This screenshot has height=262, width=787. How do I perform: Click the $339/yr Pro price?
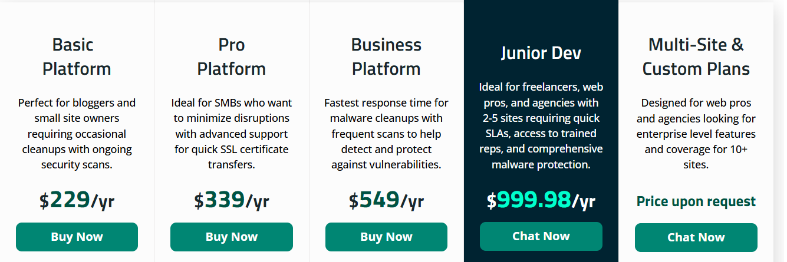pyautogui.click(x=231, y=200)
